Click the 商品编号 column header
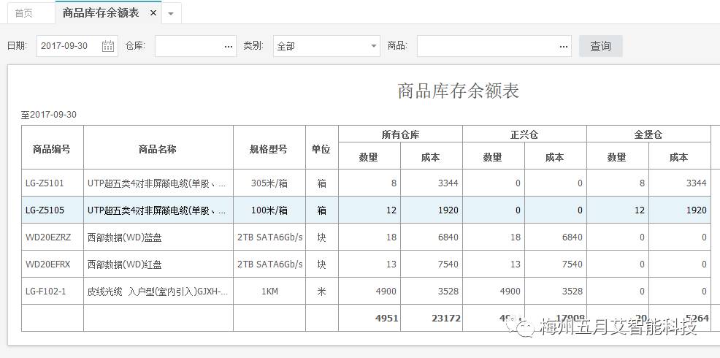The width and height of the screenshot is (720, 358). point(52,149)
